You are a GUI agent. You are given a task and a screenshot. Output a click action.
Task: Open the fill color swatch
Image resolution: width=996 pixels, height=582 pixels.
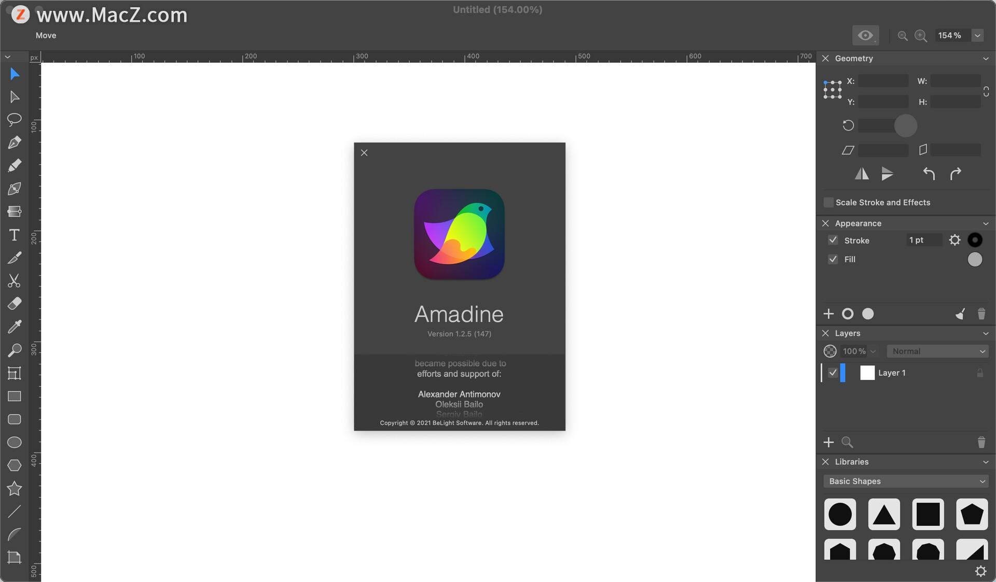coord(975,259)
